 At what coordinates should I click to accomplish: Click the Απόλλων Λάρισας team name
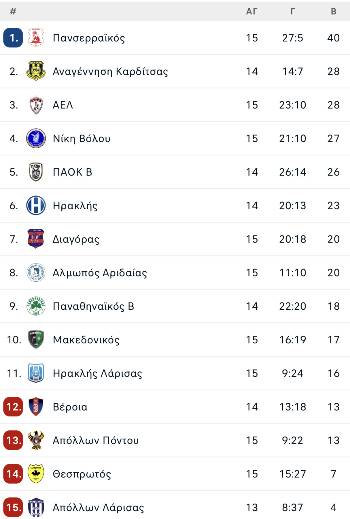[x=98, y=507]
